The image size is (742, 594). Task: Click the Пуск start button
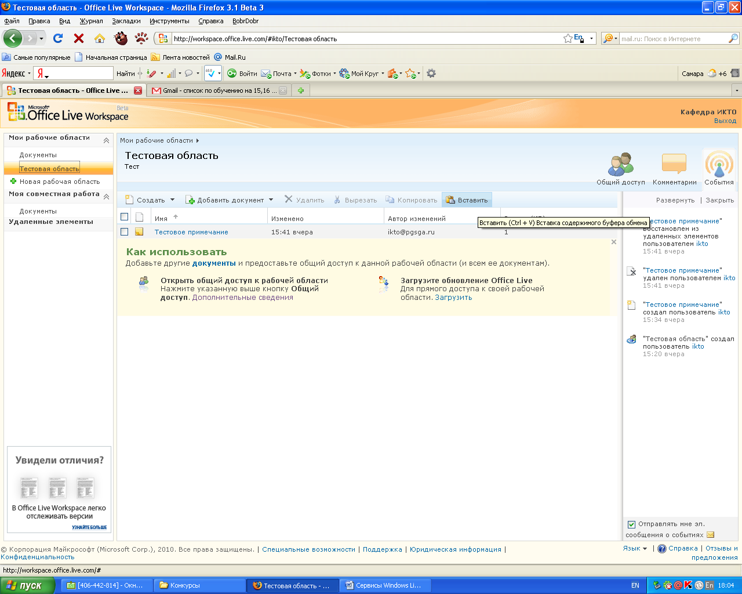(x=27, y=585)
